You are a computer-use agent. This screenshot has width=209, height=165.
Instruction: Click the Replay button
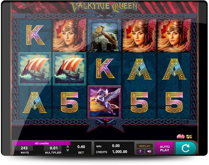point(145,146)
